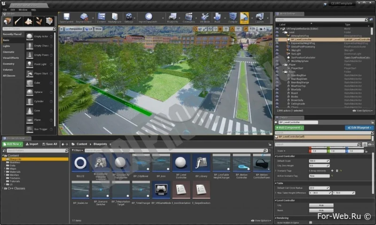This screenshot has height=225, width=376.
Task: Select the Foliage mode icon
Action: point(39,21)
